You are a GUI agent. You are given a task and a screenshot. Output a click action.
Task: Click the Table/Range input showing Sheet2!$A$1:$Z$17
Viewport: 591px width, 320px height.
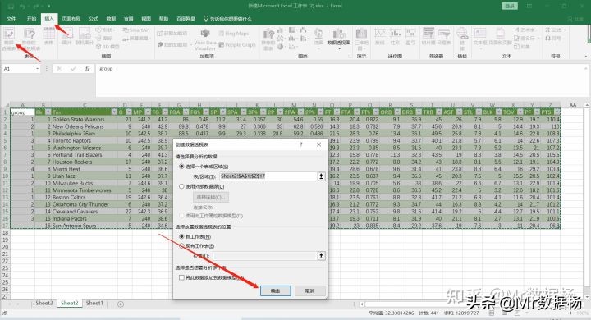click(268, 176)
